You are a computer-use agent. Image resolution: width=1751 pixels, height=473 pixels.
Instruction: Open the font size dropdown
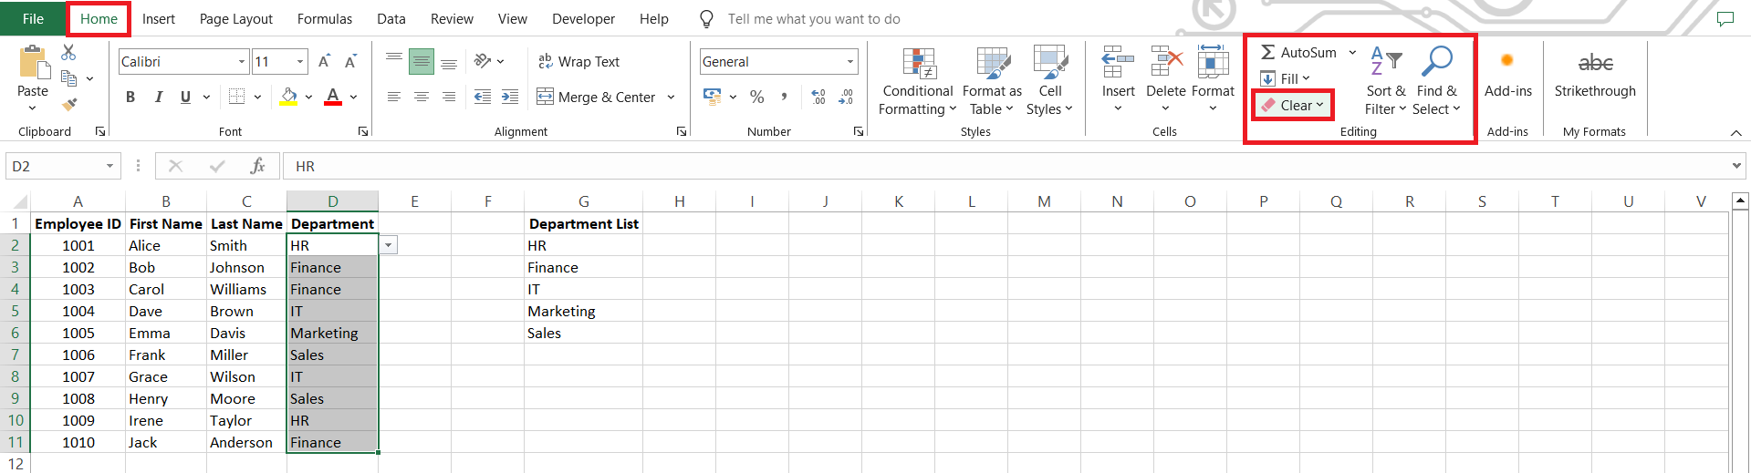[x=300, y=61]
